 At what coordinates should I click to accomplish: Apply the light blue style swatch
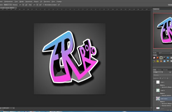click(x=165, y=61)
